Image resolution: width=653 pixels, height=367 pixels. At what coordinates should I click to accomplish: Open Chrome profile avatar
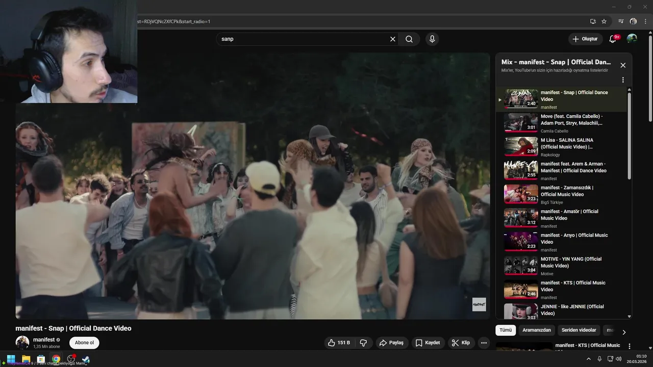[x=633, y=21]
